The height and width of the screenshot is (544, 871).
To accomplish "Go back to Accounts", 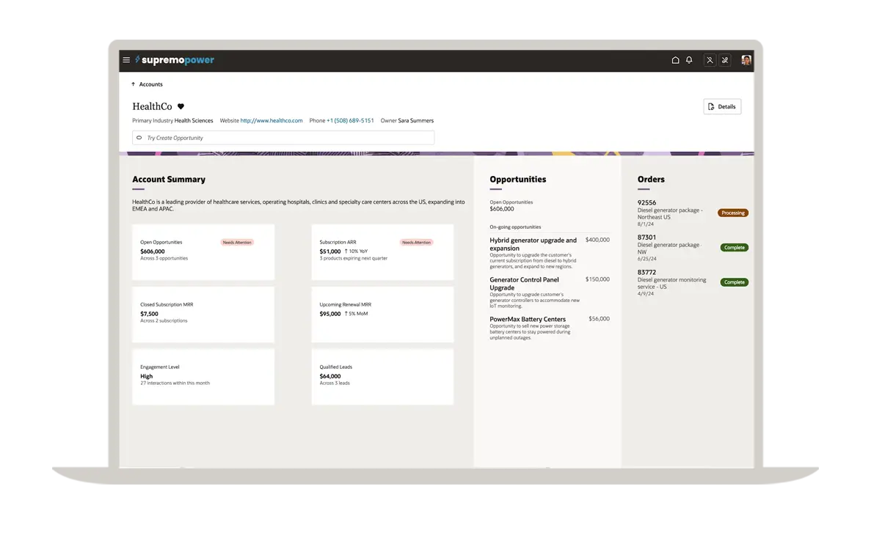I will point(150,84).
